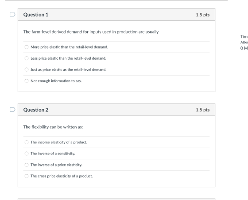
Task: Click the 1.5 pts label of Question 1
Action: [203, 15]
